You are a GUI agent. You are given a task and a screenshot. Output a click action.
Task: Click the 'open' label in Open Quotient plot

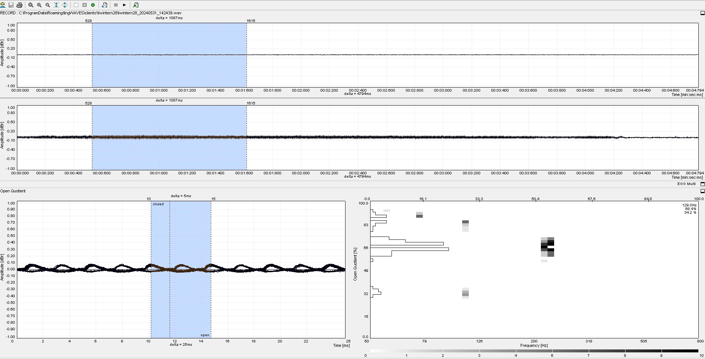(205, 335)
